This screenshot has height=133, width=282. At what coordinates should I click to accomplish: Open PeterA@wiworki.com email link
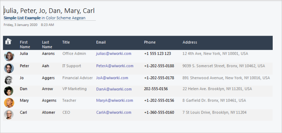pyautogui.click(x=115, y=66)
